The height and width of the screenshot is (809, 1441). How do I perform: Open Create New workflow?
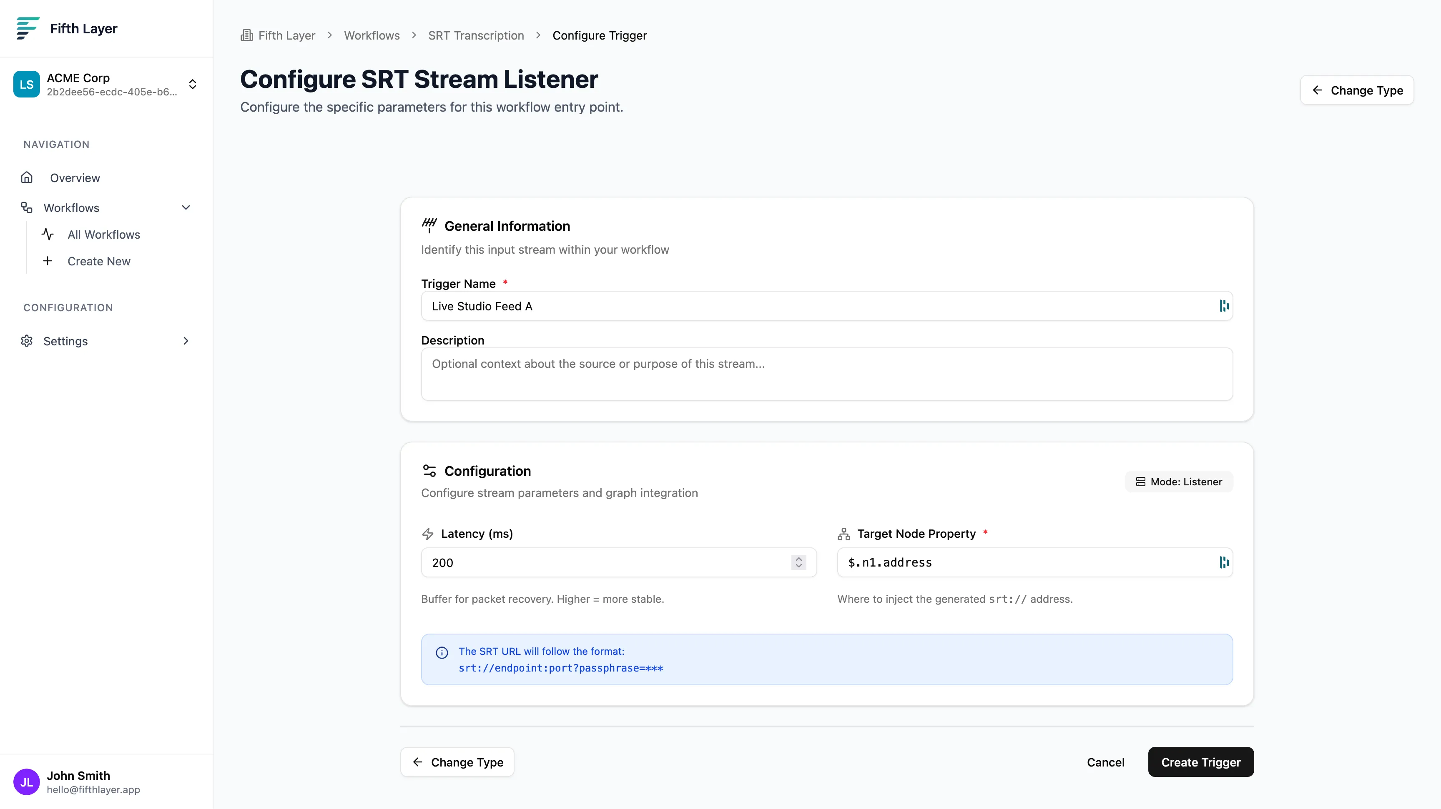click(99, 261)
